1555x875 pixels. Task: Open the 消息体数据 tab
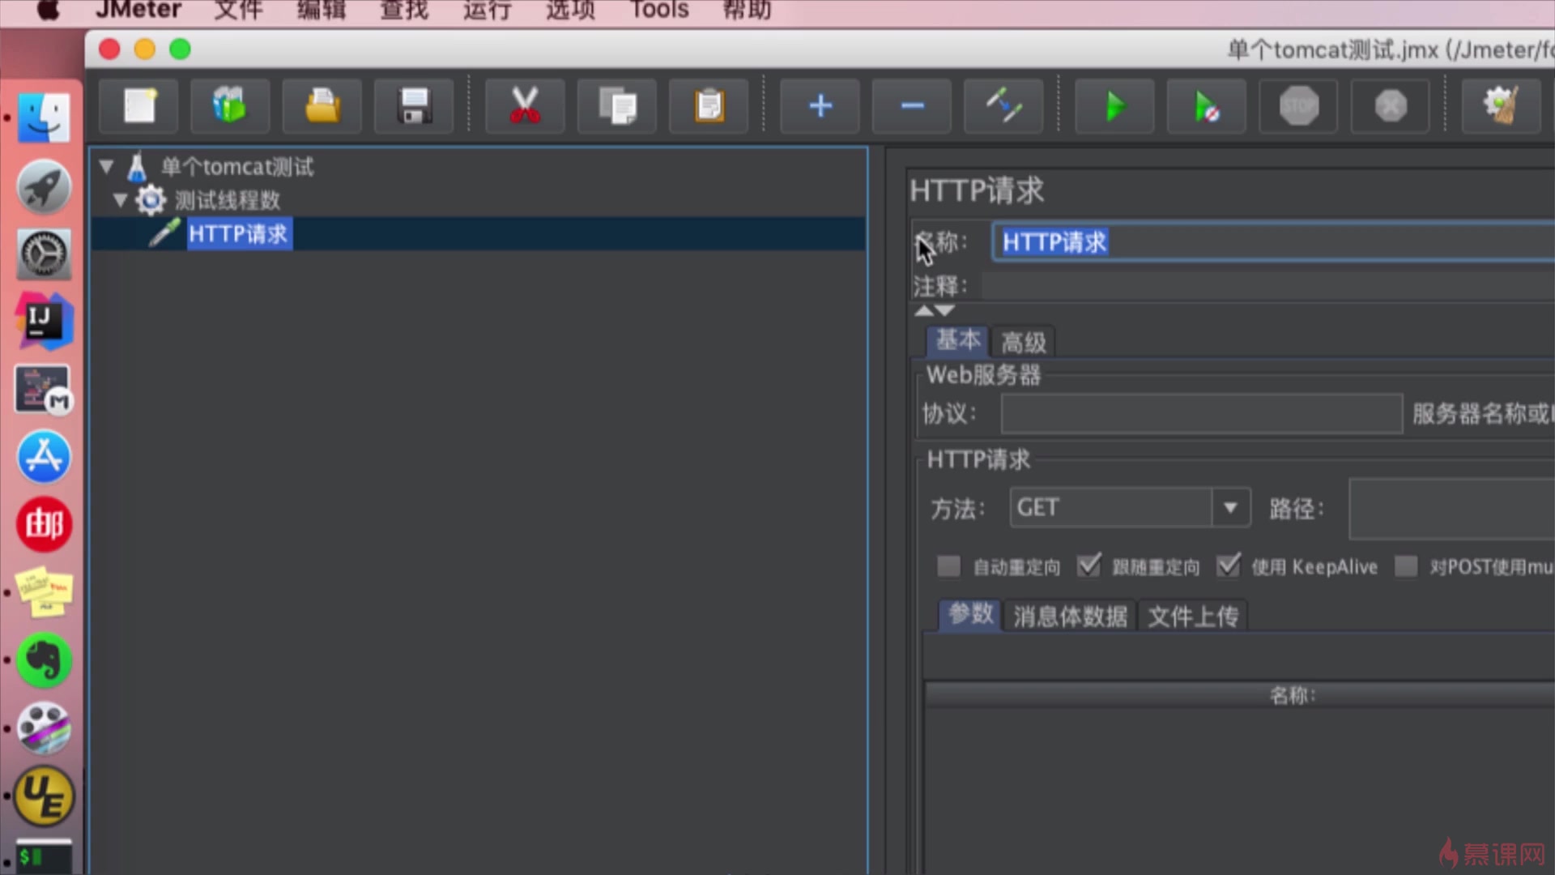point(1070,617)
